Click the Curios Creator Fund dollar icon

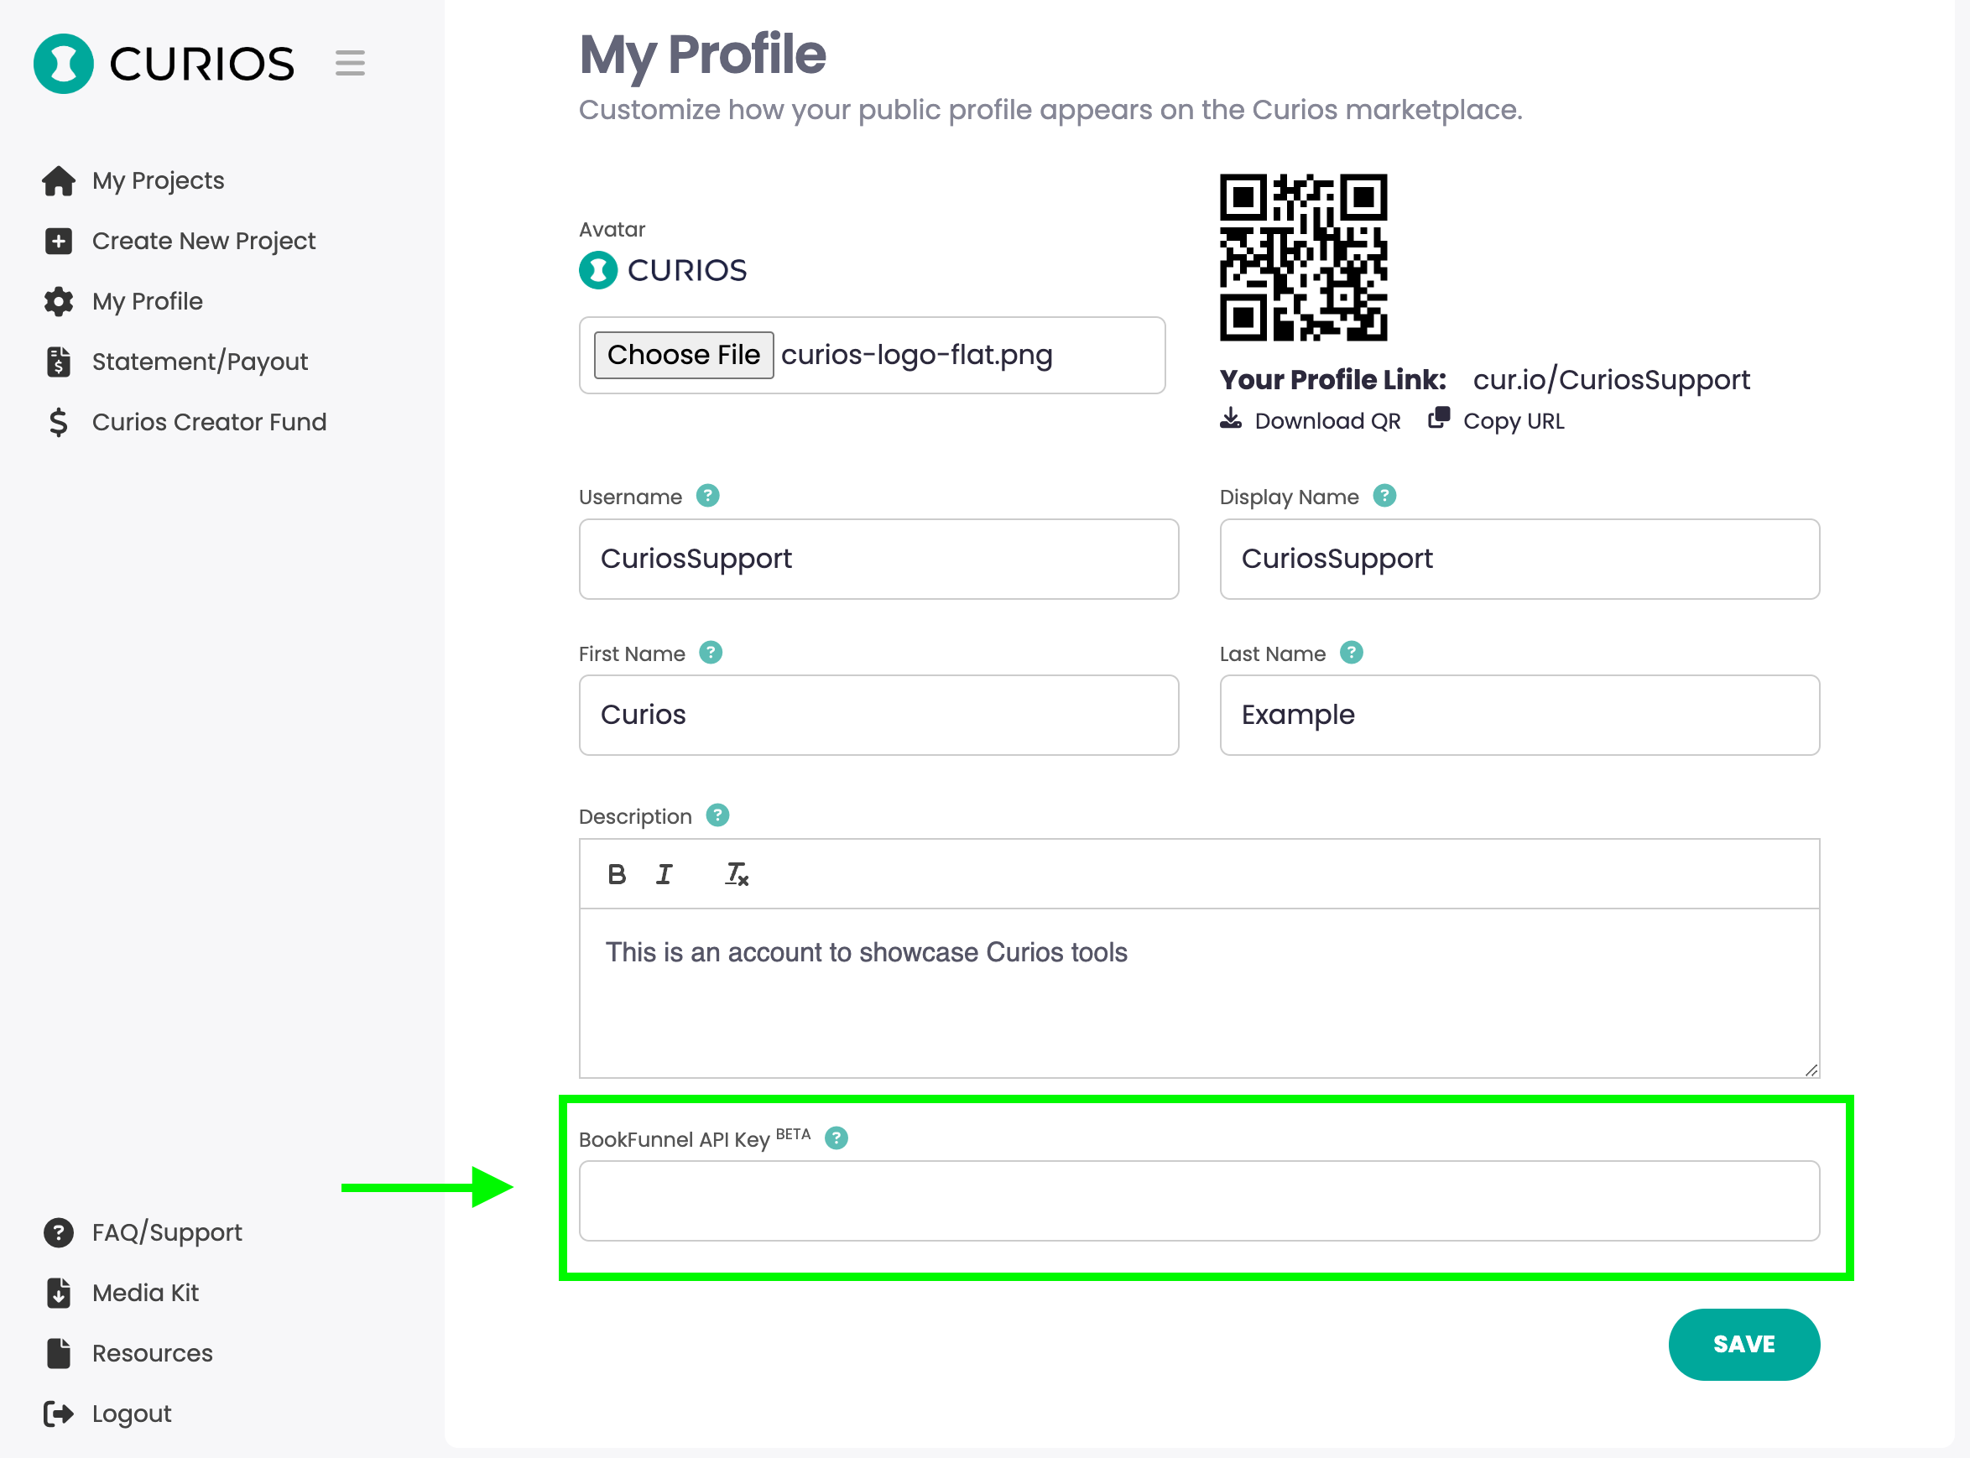(x=58, y=423)
